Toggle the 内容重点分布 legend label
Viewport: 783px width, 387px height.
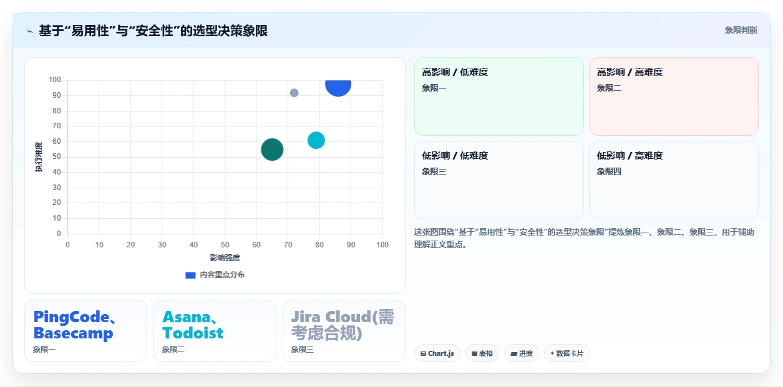[x=222, y=275]
